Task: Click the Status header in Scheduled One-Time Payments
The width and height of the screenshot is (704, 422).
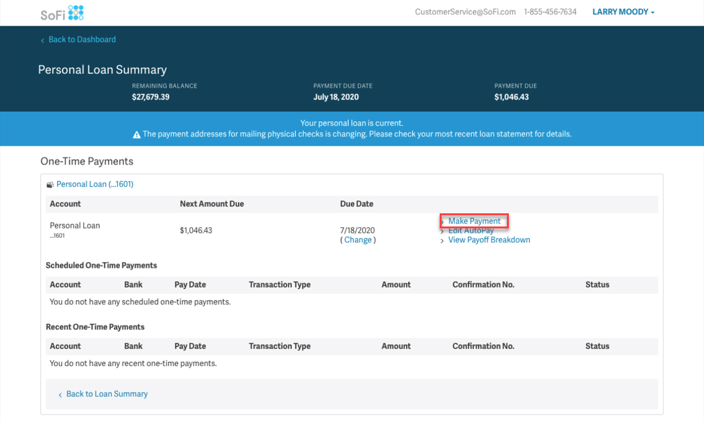Action: [597, 284]
